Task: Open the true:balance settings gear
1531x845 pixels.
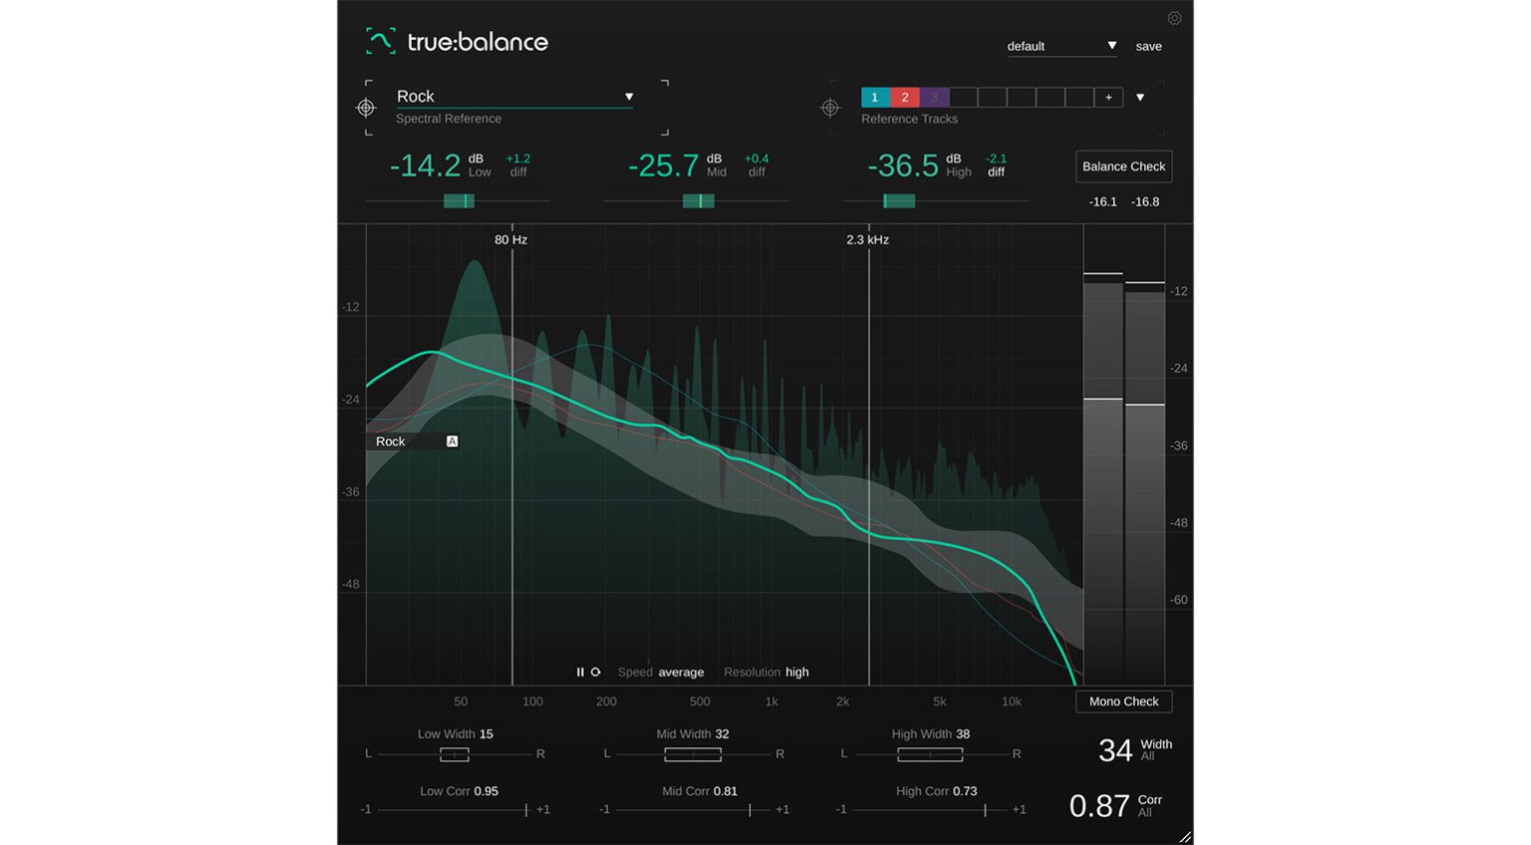Action: click(x=1174, y=18)
